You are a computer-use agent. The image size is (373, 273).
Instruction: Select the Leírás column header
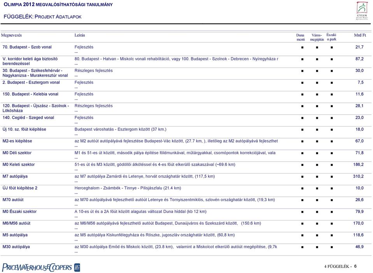tap(80, 35)
